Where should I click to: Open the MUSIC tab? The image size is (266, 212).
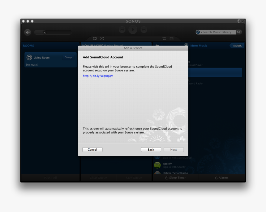tap(237, 46)
